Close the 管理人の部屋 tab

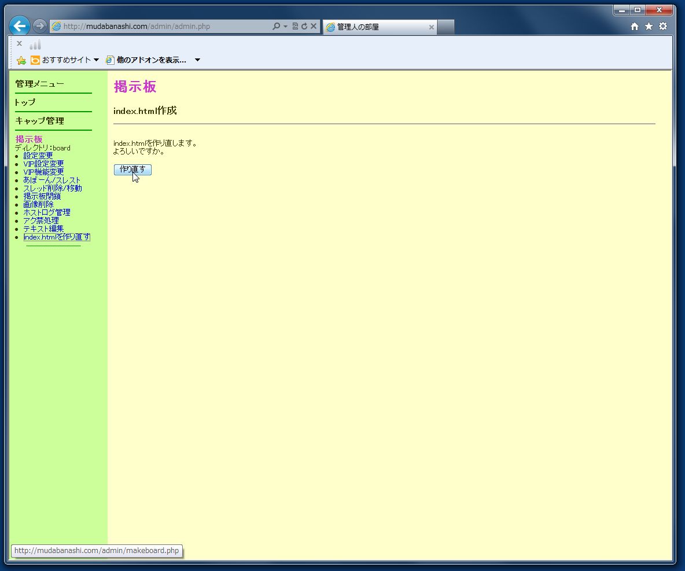click(x=431, y=27)
